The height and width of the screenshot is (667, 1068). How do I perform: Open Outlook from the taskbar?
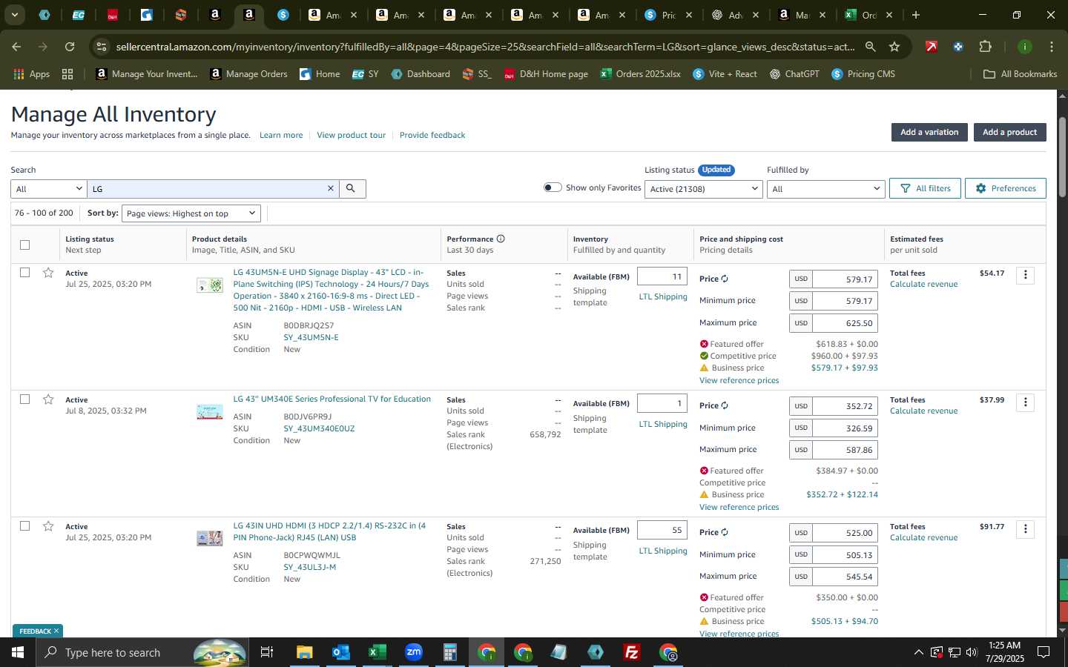[340, 652]
